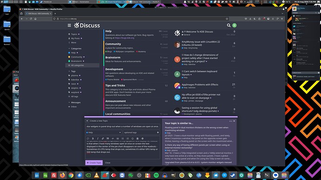Viewport: 321px width, 180px height.
Task: Open Wallpaper competition subcategory
Action: pos(125,51)
